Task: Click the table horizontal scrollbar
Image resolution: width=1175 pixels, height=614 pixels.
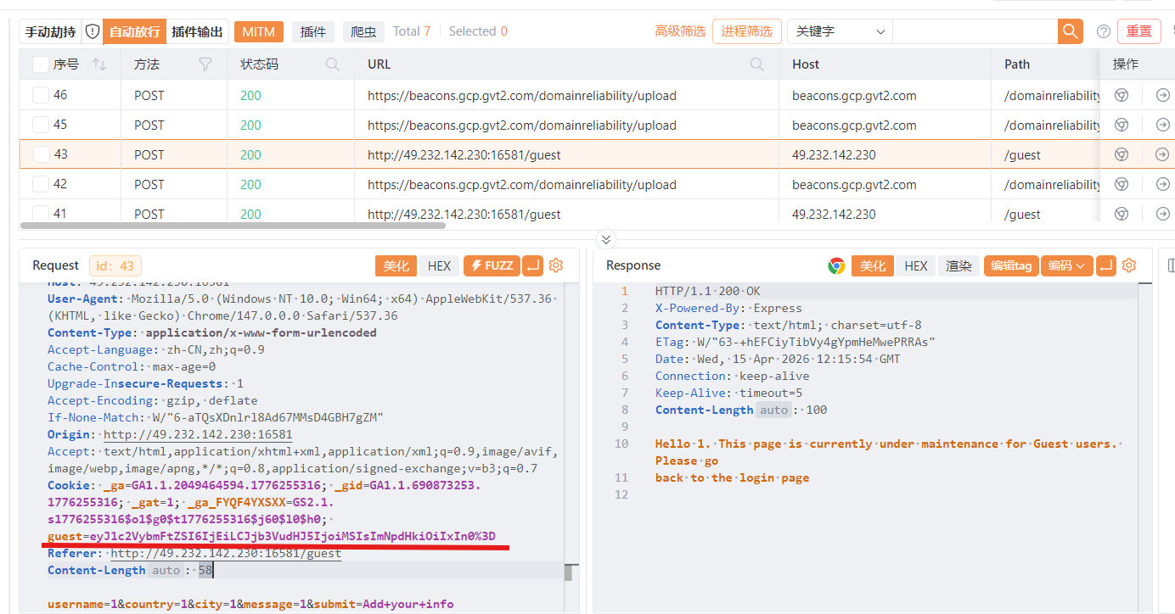Action: (x=233, y=226)
